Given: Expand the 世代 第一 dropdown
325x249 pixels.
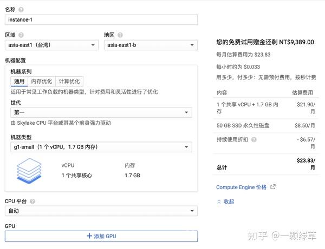Looking at the screenshot, I should coord(101,112).
